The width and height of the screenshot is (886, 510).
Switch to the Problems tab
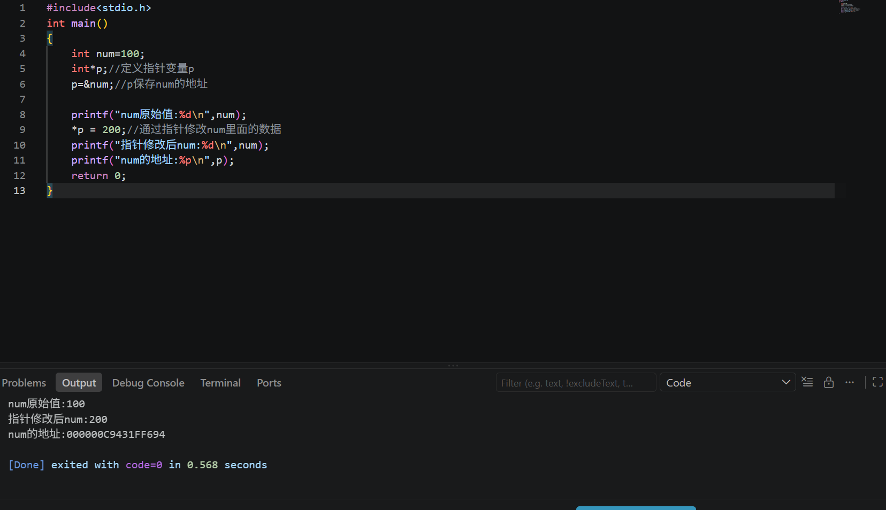pyautogui.click(x=24, y=383)
